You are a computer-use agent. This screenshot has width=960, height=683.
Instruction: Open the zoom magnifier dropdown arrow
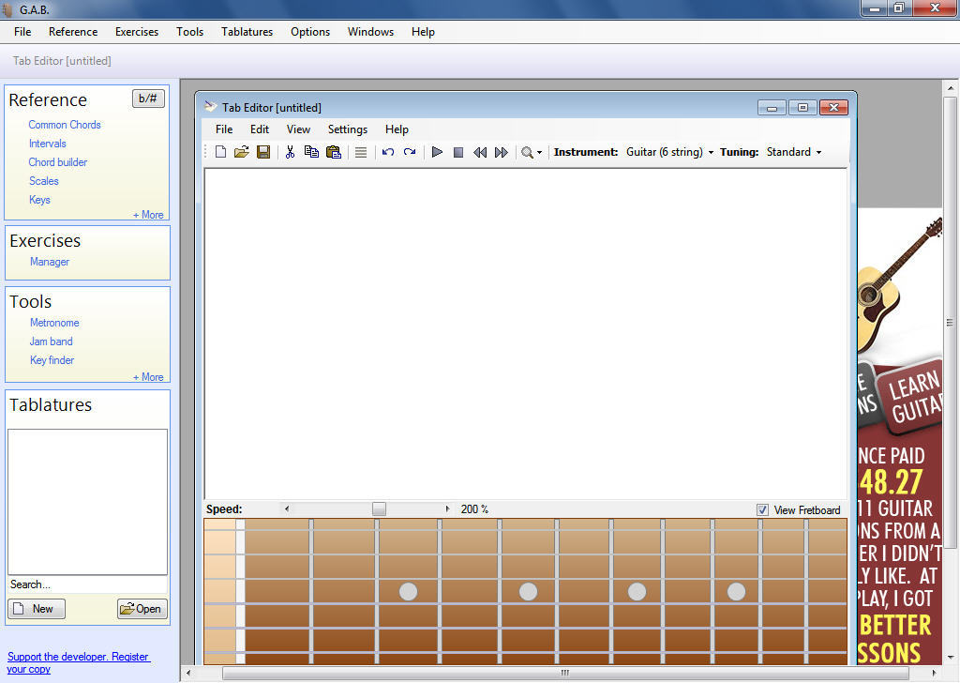coord(539,151)
